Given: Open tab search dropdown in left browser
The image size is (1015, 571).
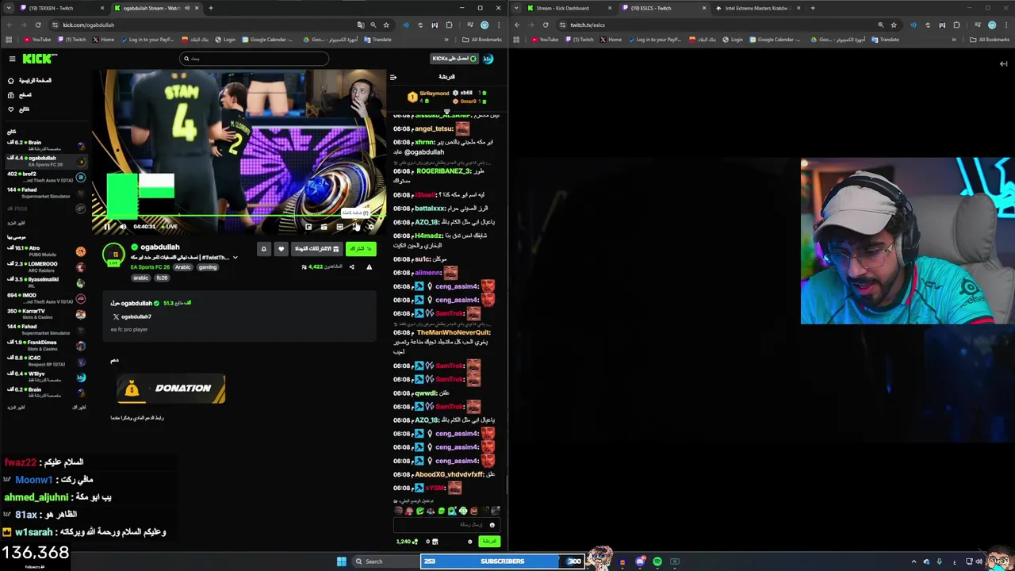Looking at the screenshot, I should [x=9, y=8].
